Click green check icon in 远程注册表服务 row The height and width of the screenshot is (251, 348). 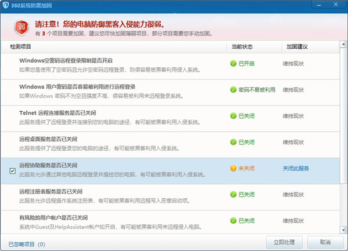click(233, 194)
